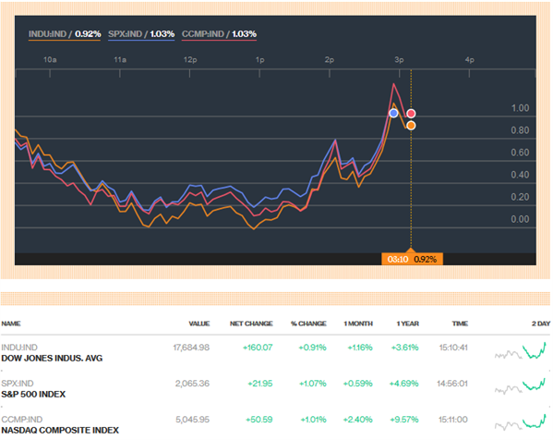Click the 2p time axis label

tap(330, 60)
